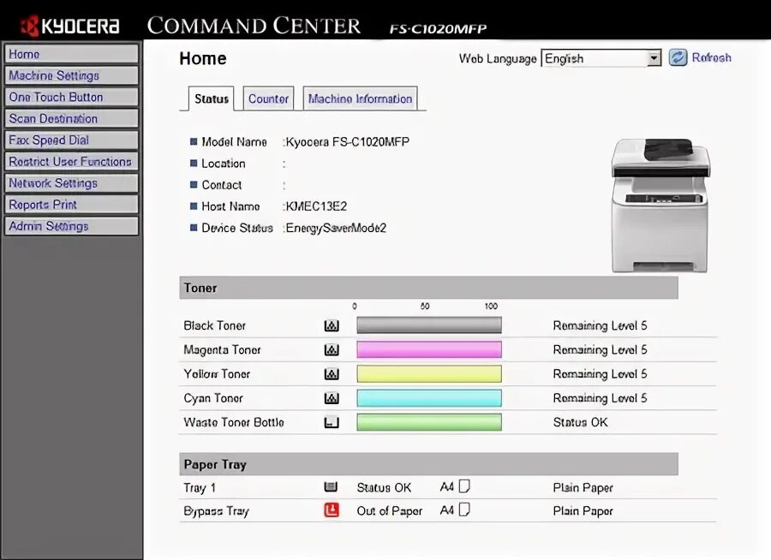The height and width of the screenshot is (560, 771).
Task: Click the Tray 1 status icon
Action: [x=331, y=486]
